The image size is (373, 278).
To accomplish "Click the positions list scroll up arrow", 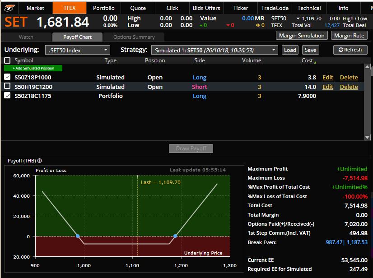I will point(367,67).
